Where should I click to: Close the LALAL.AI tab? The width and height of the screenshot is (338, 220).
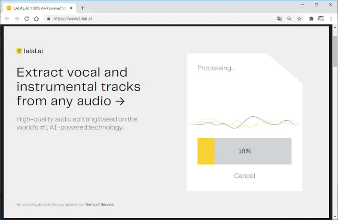tap(71, 8)
